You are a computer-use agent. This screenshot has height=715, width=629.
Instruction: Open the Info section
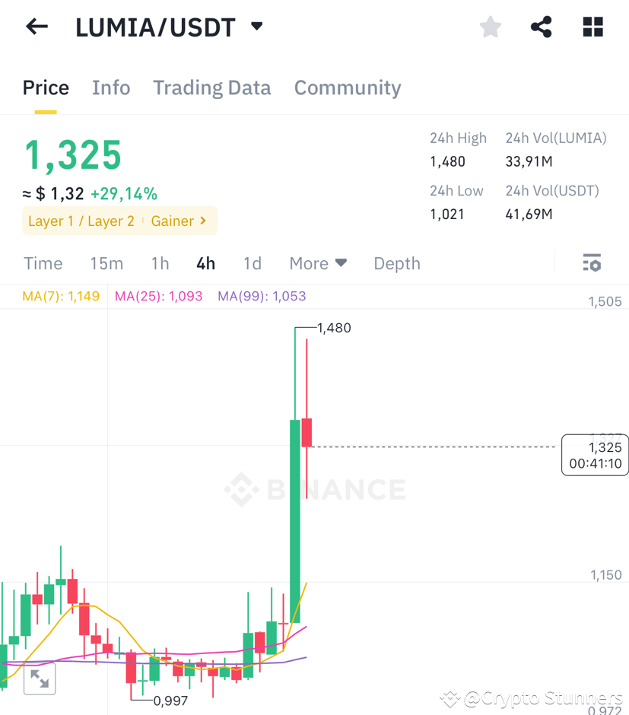pos(111,87)
